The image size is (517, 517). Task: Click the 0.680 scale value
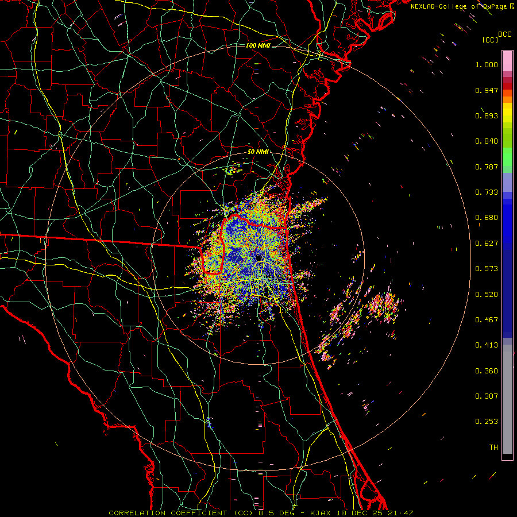(x=487, y=218)
